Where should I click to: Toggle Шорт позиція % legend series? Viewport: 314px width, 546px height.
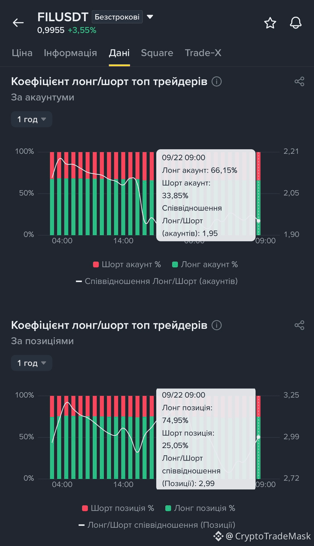tap(118, 508)
